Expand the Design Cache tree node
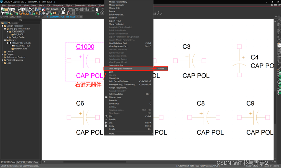The height and width of the screenshot is (168, 281). tap(7, 37)
